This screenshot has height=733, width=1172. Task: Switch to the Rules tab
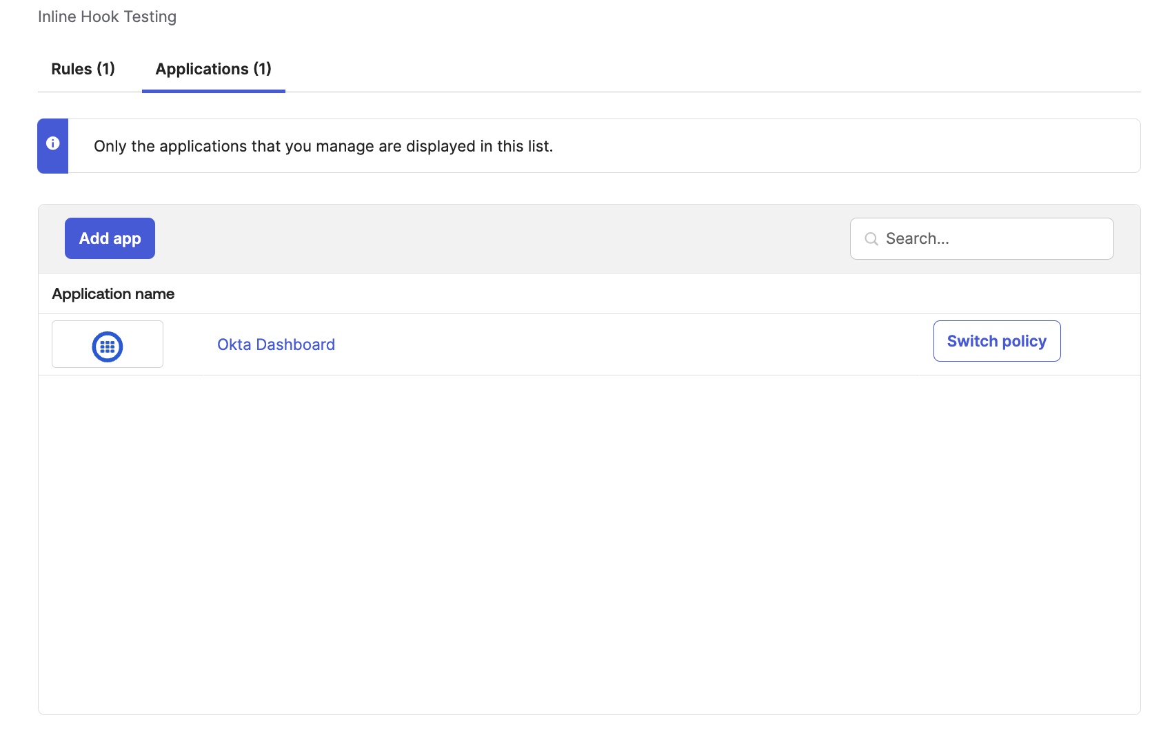[82, 69]
